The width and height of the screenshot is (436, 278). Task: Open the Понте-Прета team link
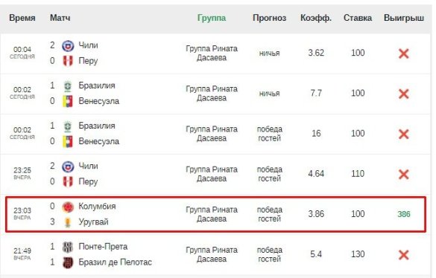(x=103, y=247)
